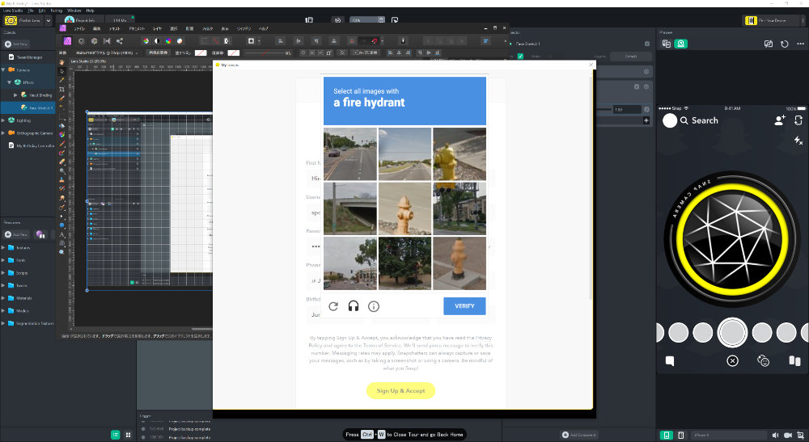Click the VERIFY button
This screenshot has height=442, width=809.
tap(464, 306)
